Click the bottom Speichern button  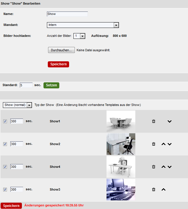[x=11, y=206]
